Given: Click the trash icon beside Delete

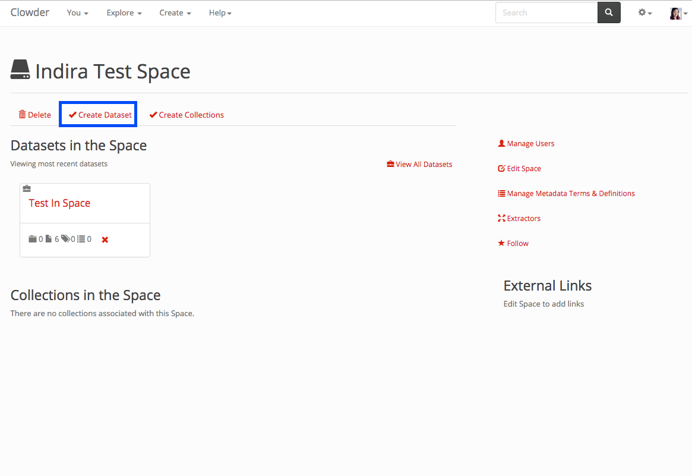Looking at the screenshot, I should point(23,115).
